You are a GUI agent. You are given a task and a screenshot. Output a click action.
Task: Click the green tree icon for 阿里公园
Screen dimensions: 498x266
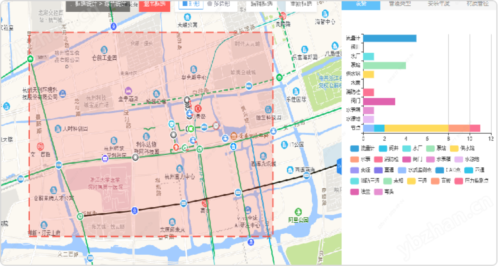point(298,211)
